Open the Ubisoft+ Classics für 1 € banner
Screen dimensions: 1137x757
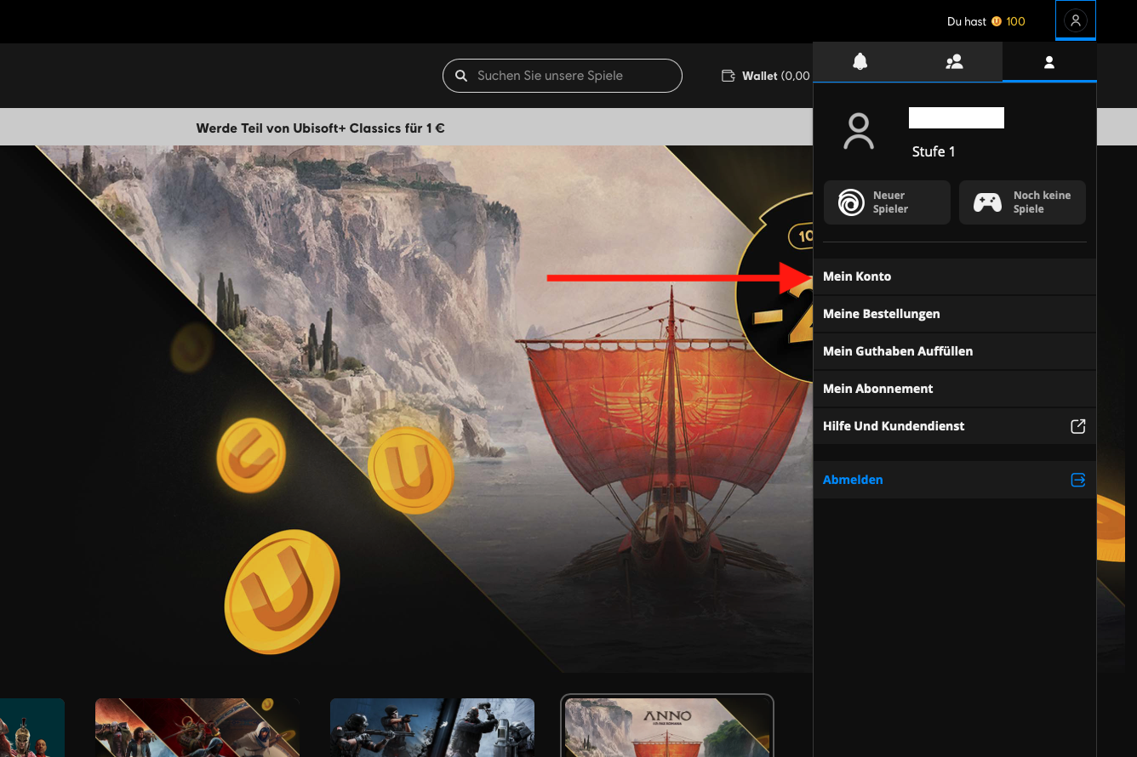[320, 128]
